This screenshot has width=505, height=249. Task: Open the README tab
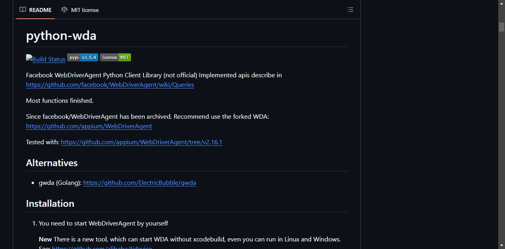(36, 10)
